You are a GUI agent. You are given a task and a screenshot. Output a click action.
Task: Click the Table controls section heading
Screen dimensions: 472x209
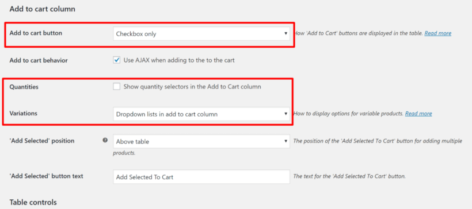pos(33,202)
